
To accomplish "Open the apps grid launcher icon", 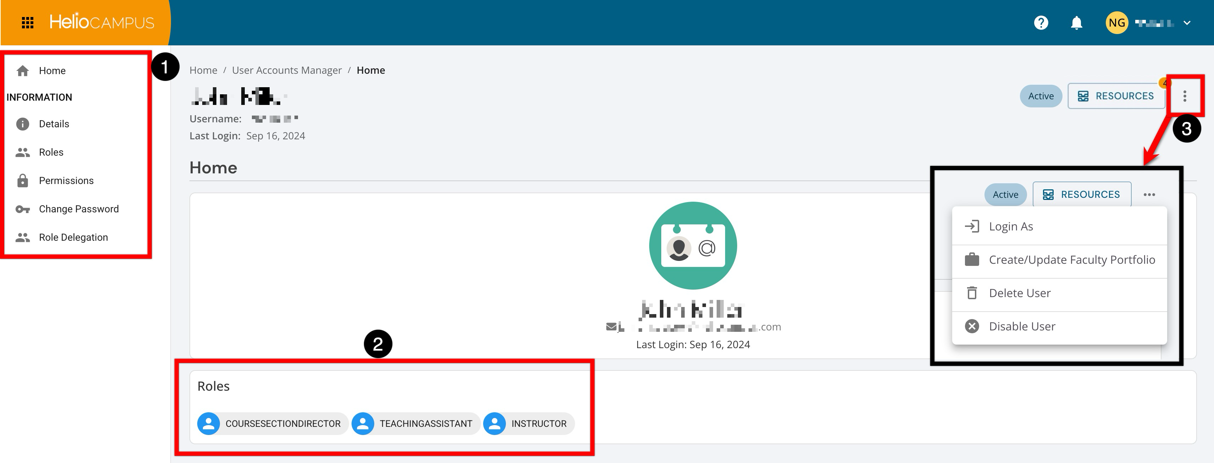I will pos(28,23).
